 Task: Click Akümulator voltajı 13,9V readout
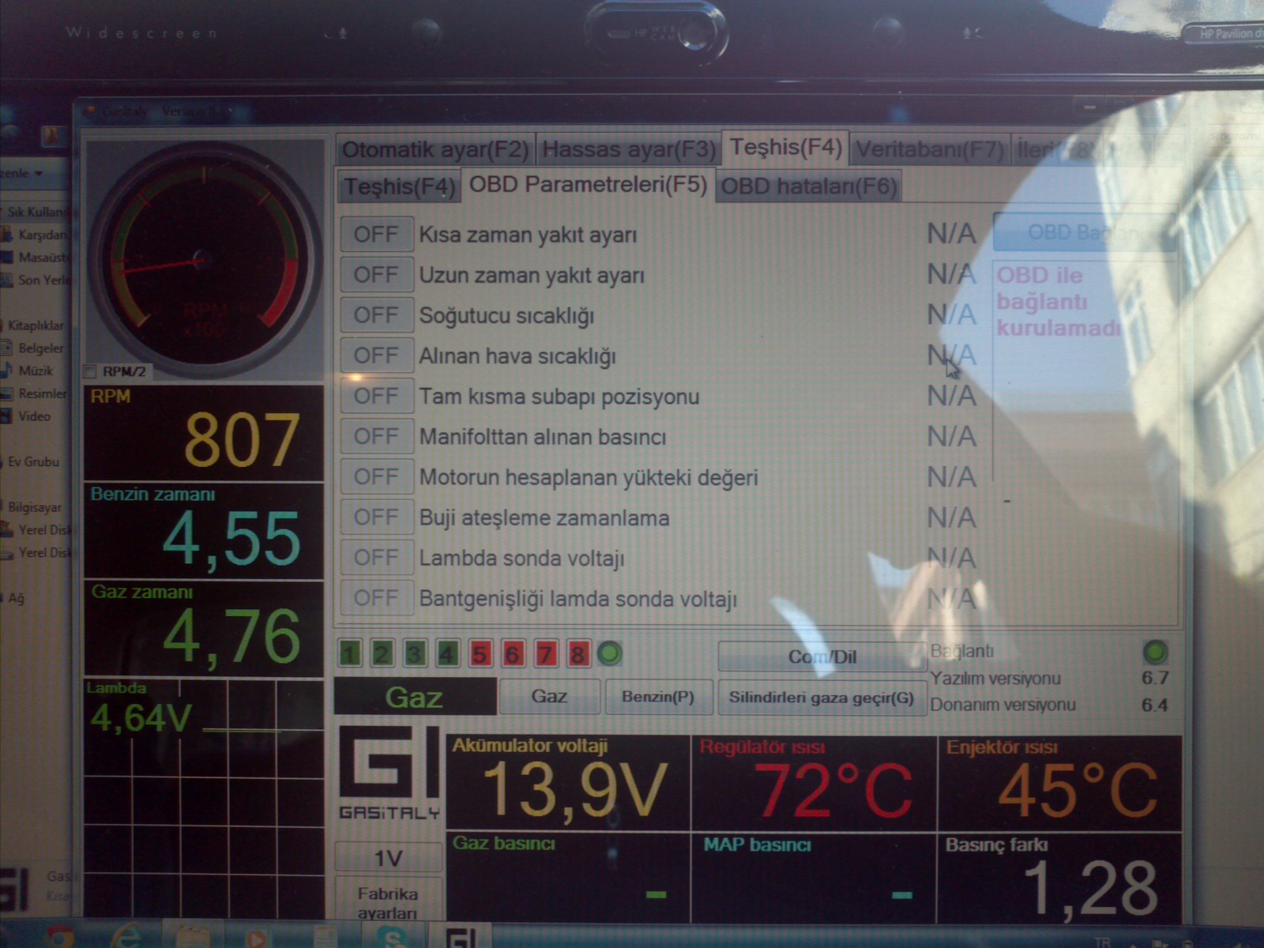coord(568,782)
